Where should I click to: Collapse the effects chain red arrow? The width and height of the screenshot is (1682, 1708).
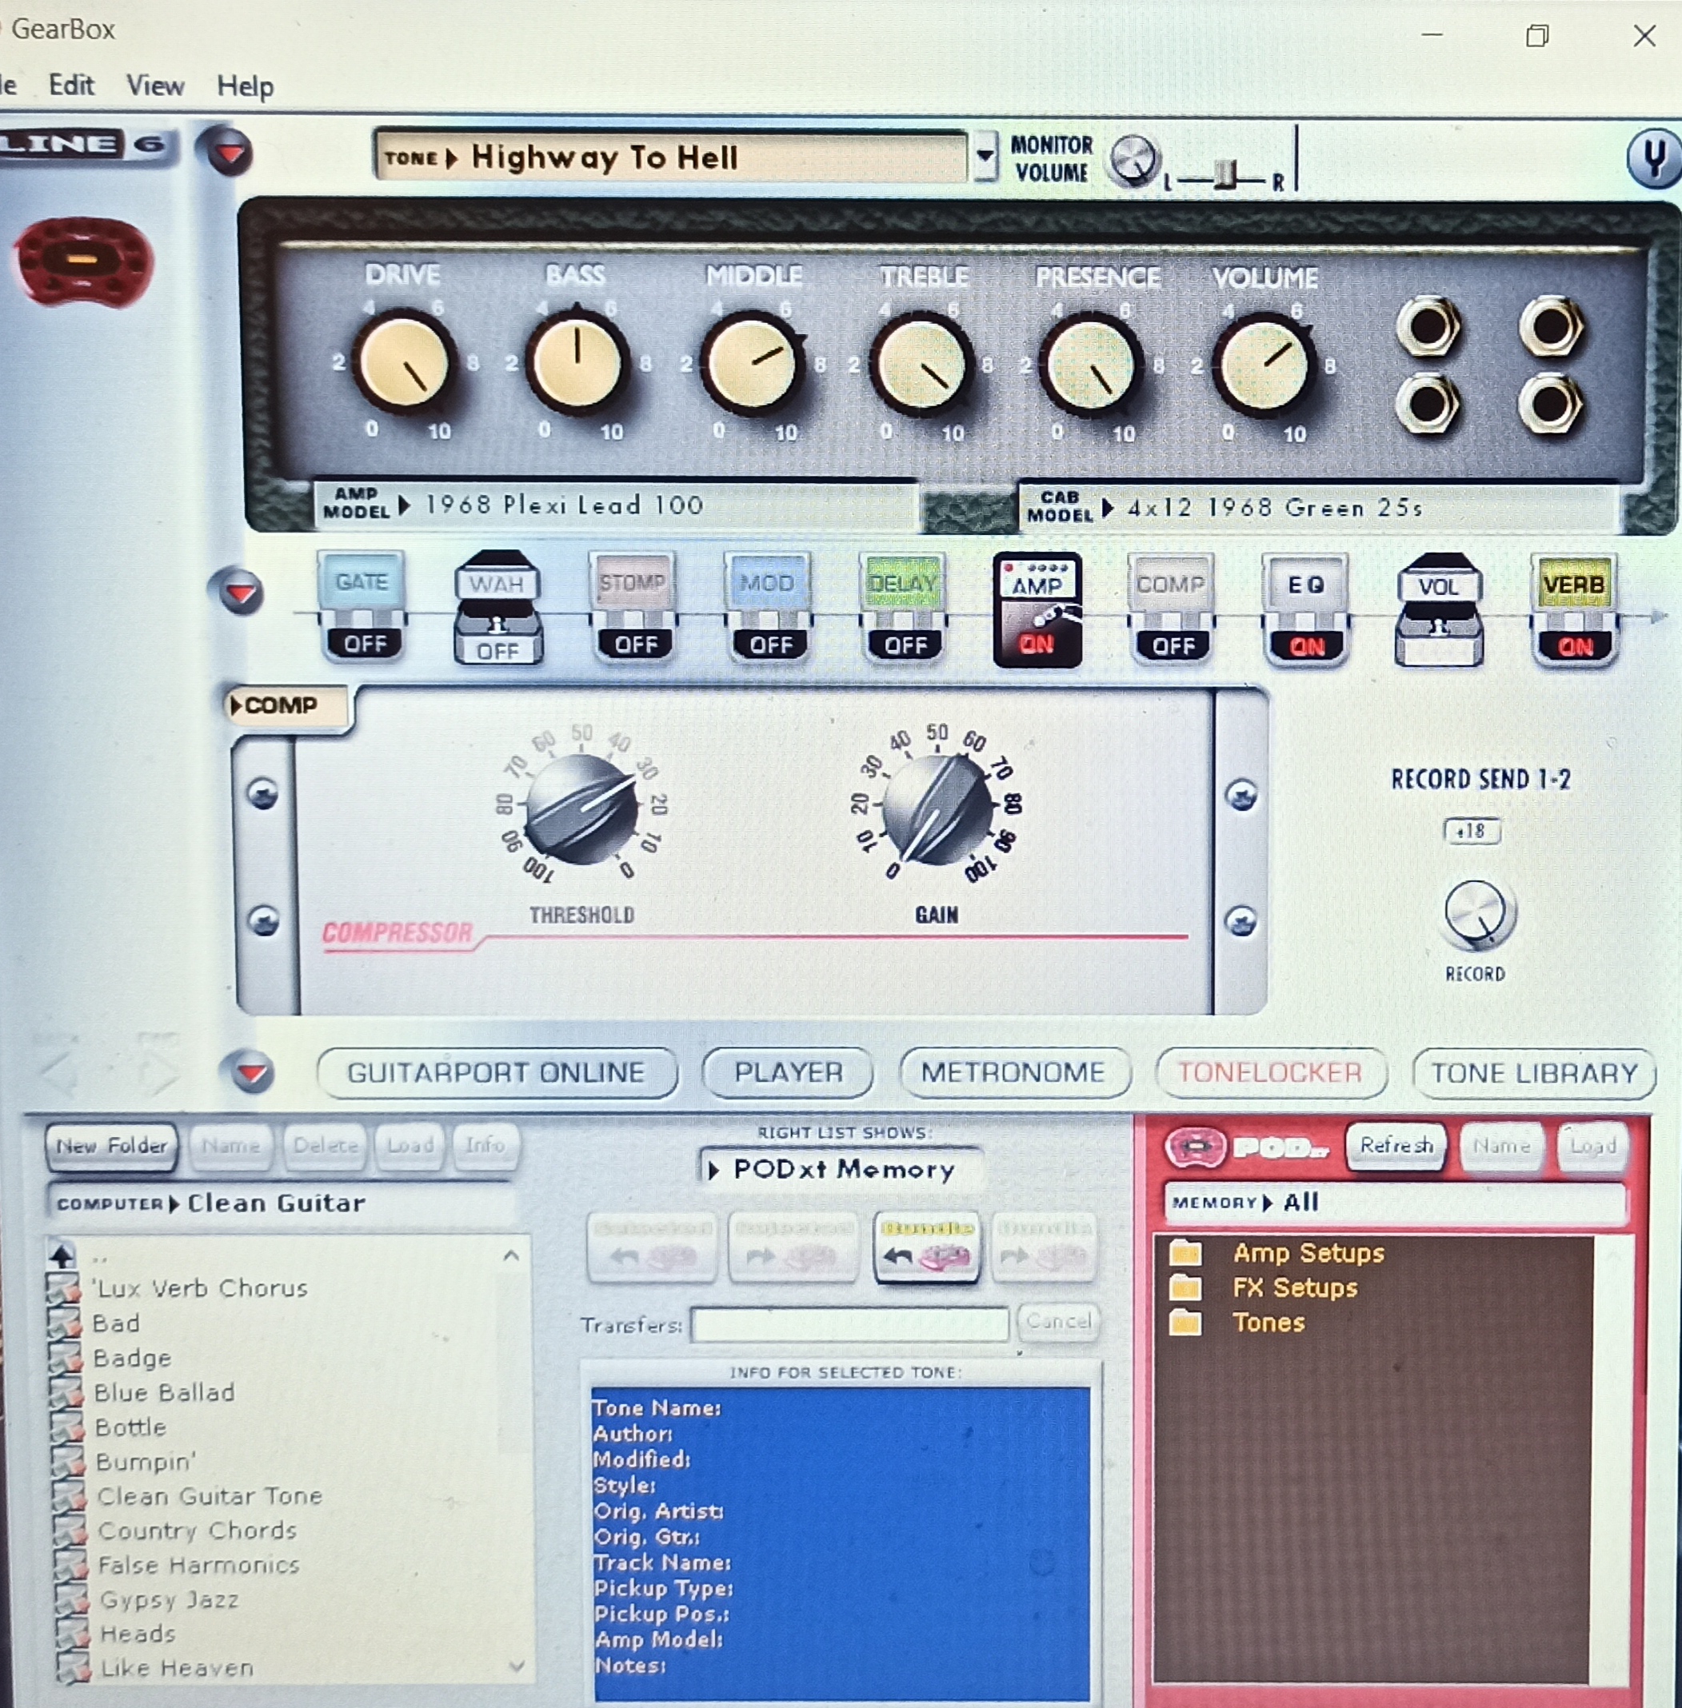point(240,592)
